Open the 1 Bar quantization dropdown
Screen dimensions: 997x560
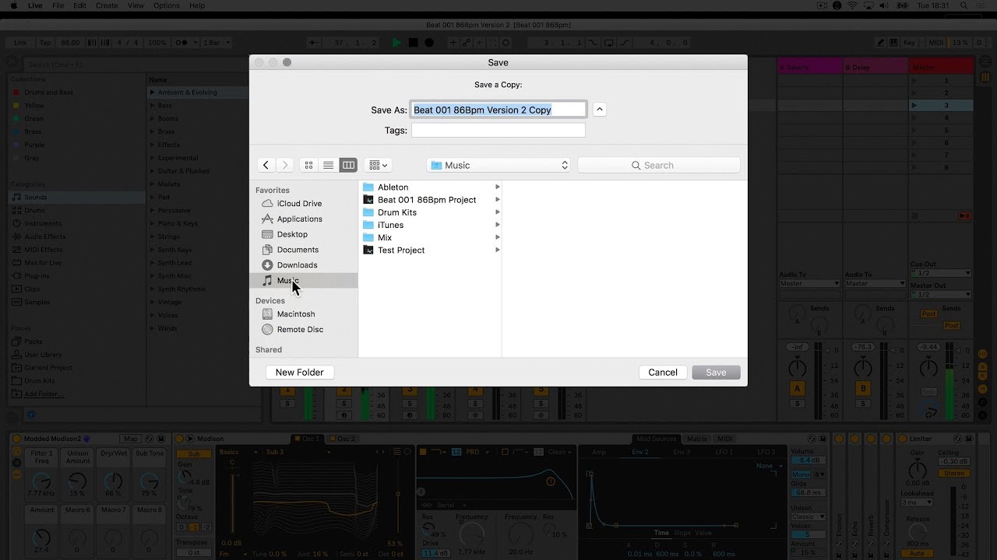click(x=216, y=43)
